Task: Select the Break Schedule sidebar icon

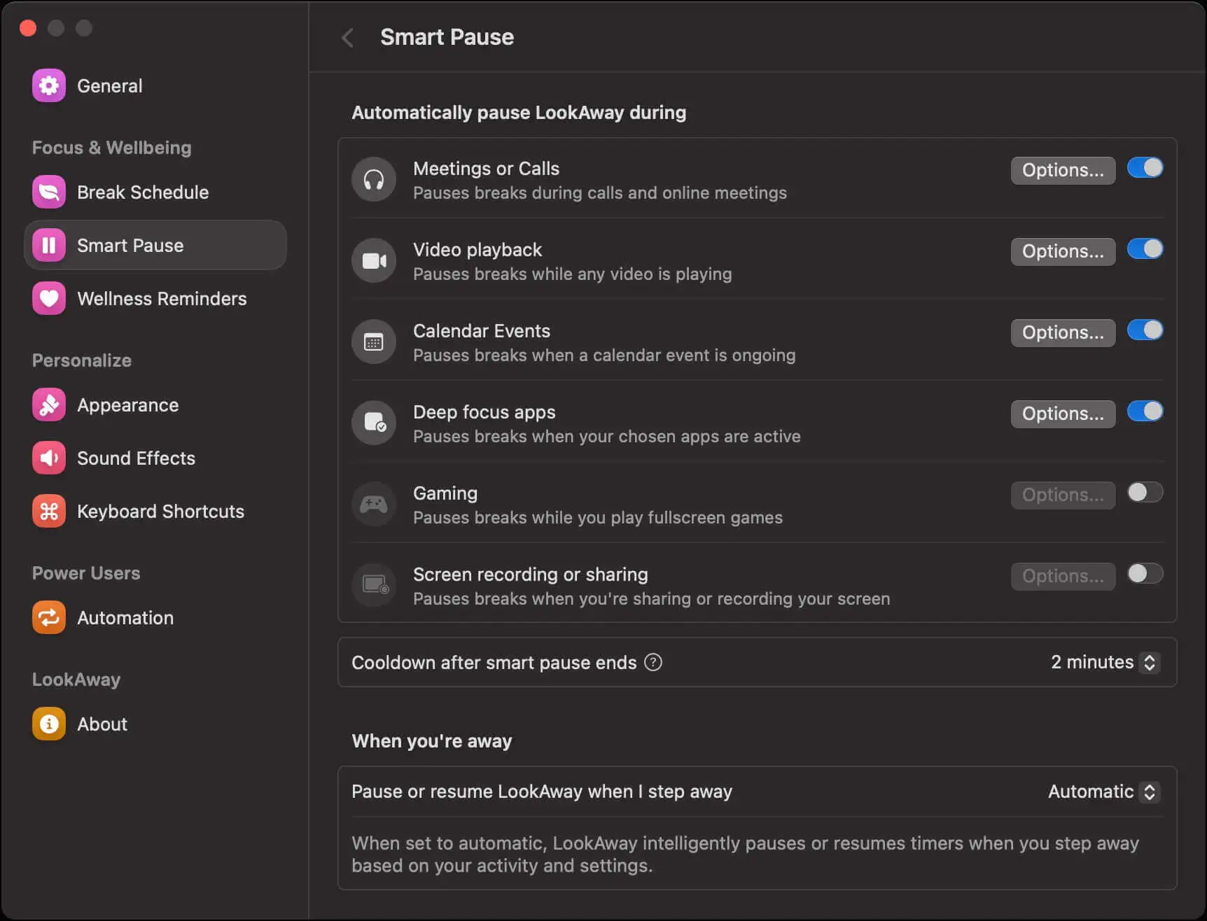Action: coord(48,192)
